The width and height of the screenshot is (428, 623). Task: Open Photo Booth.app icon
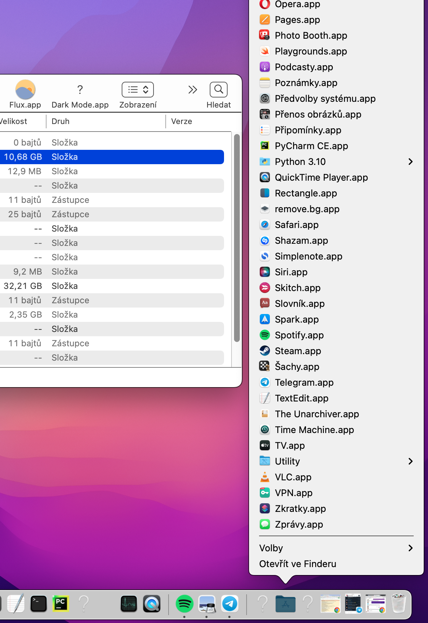[264, 35]
